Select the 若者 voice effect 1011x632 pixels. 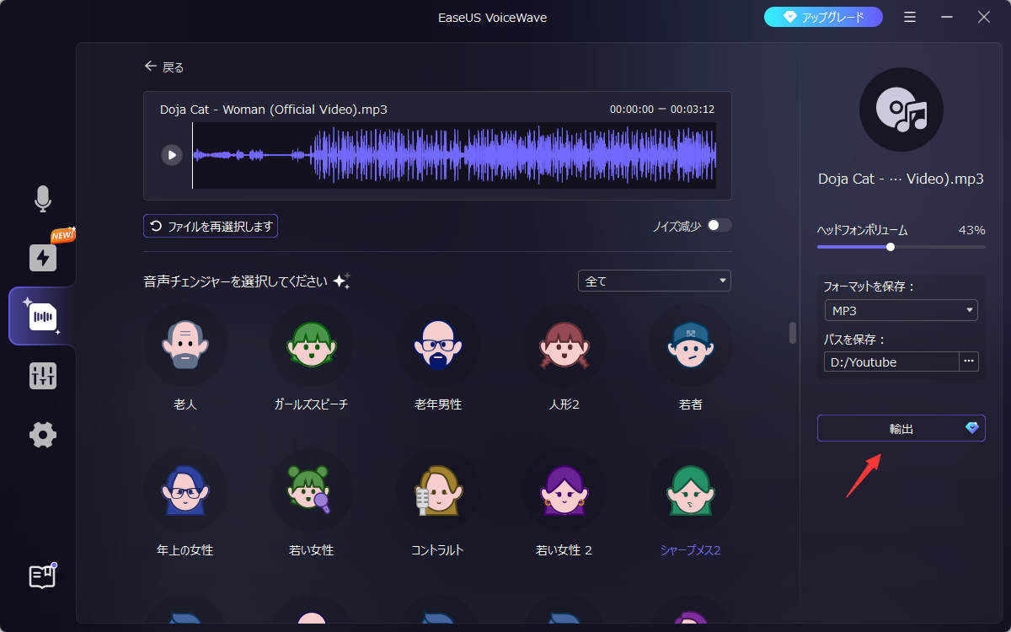tap(690, 361)
